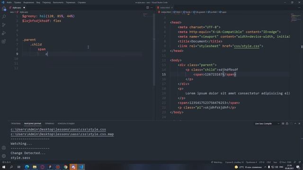Click the weather widget in taskbar
The width and height of the screenshot is (303, 170).
[248, 167]
